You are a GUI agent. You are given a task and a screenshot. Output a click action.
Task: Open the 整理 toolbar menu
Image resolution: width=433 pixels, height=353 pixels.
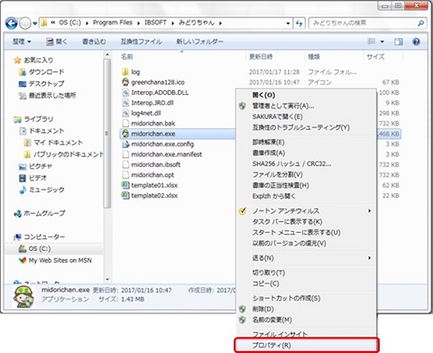click(22, 42)
